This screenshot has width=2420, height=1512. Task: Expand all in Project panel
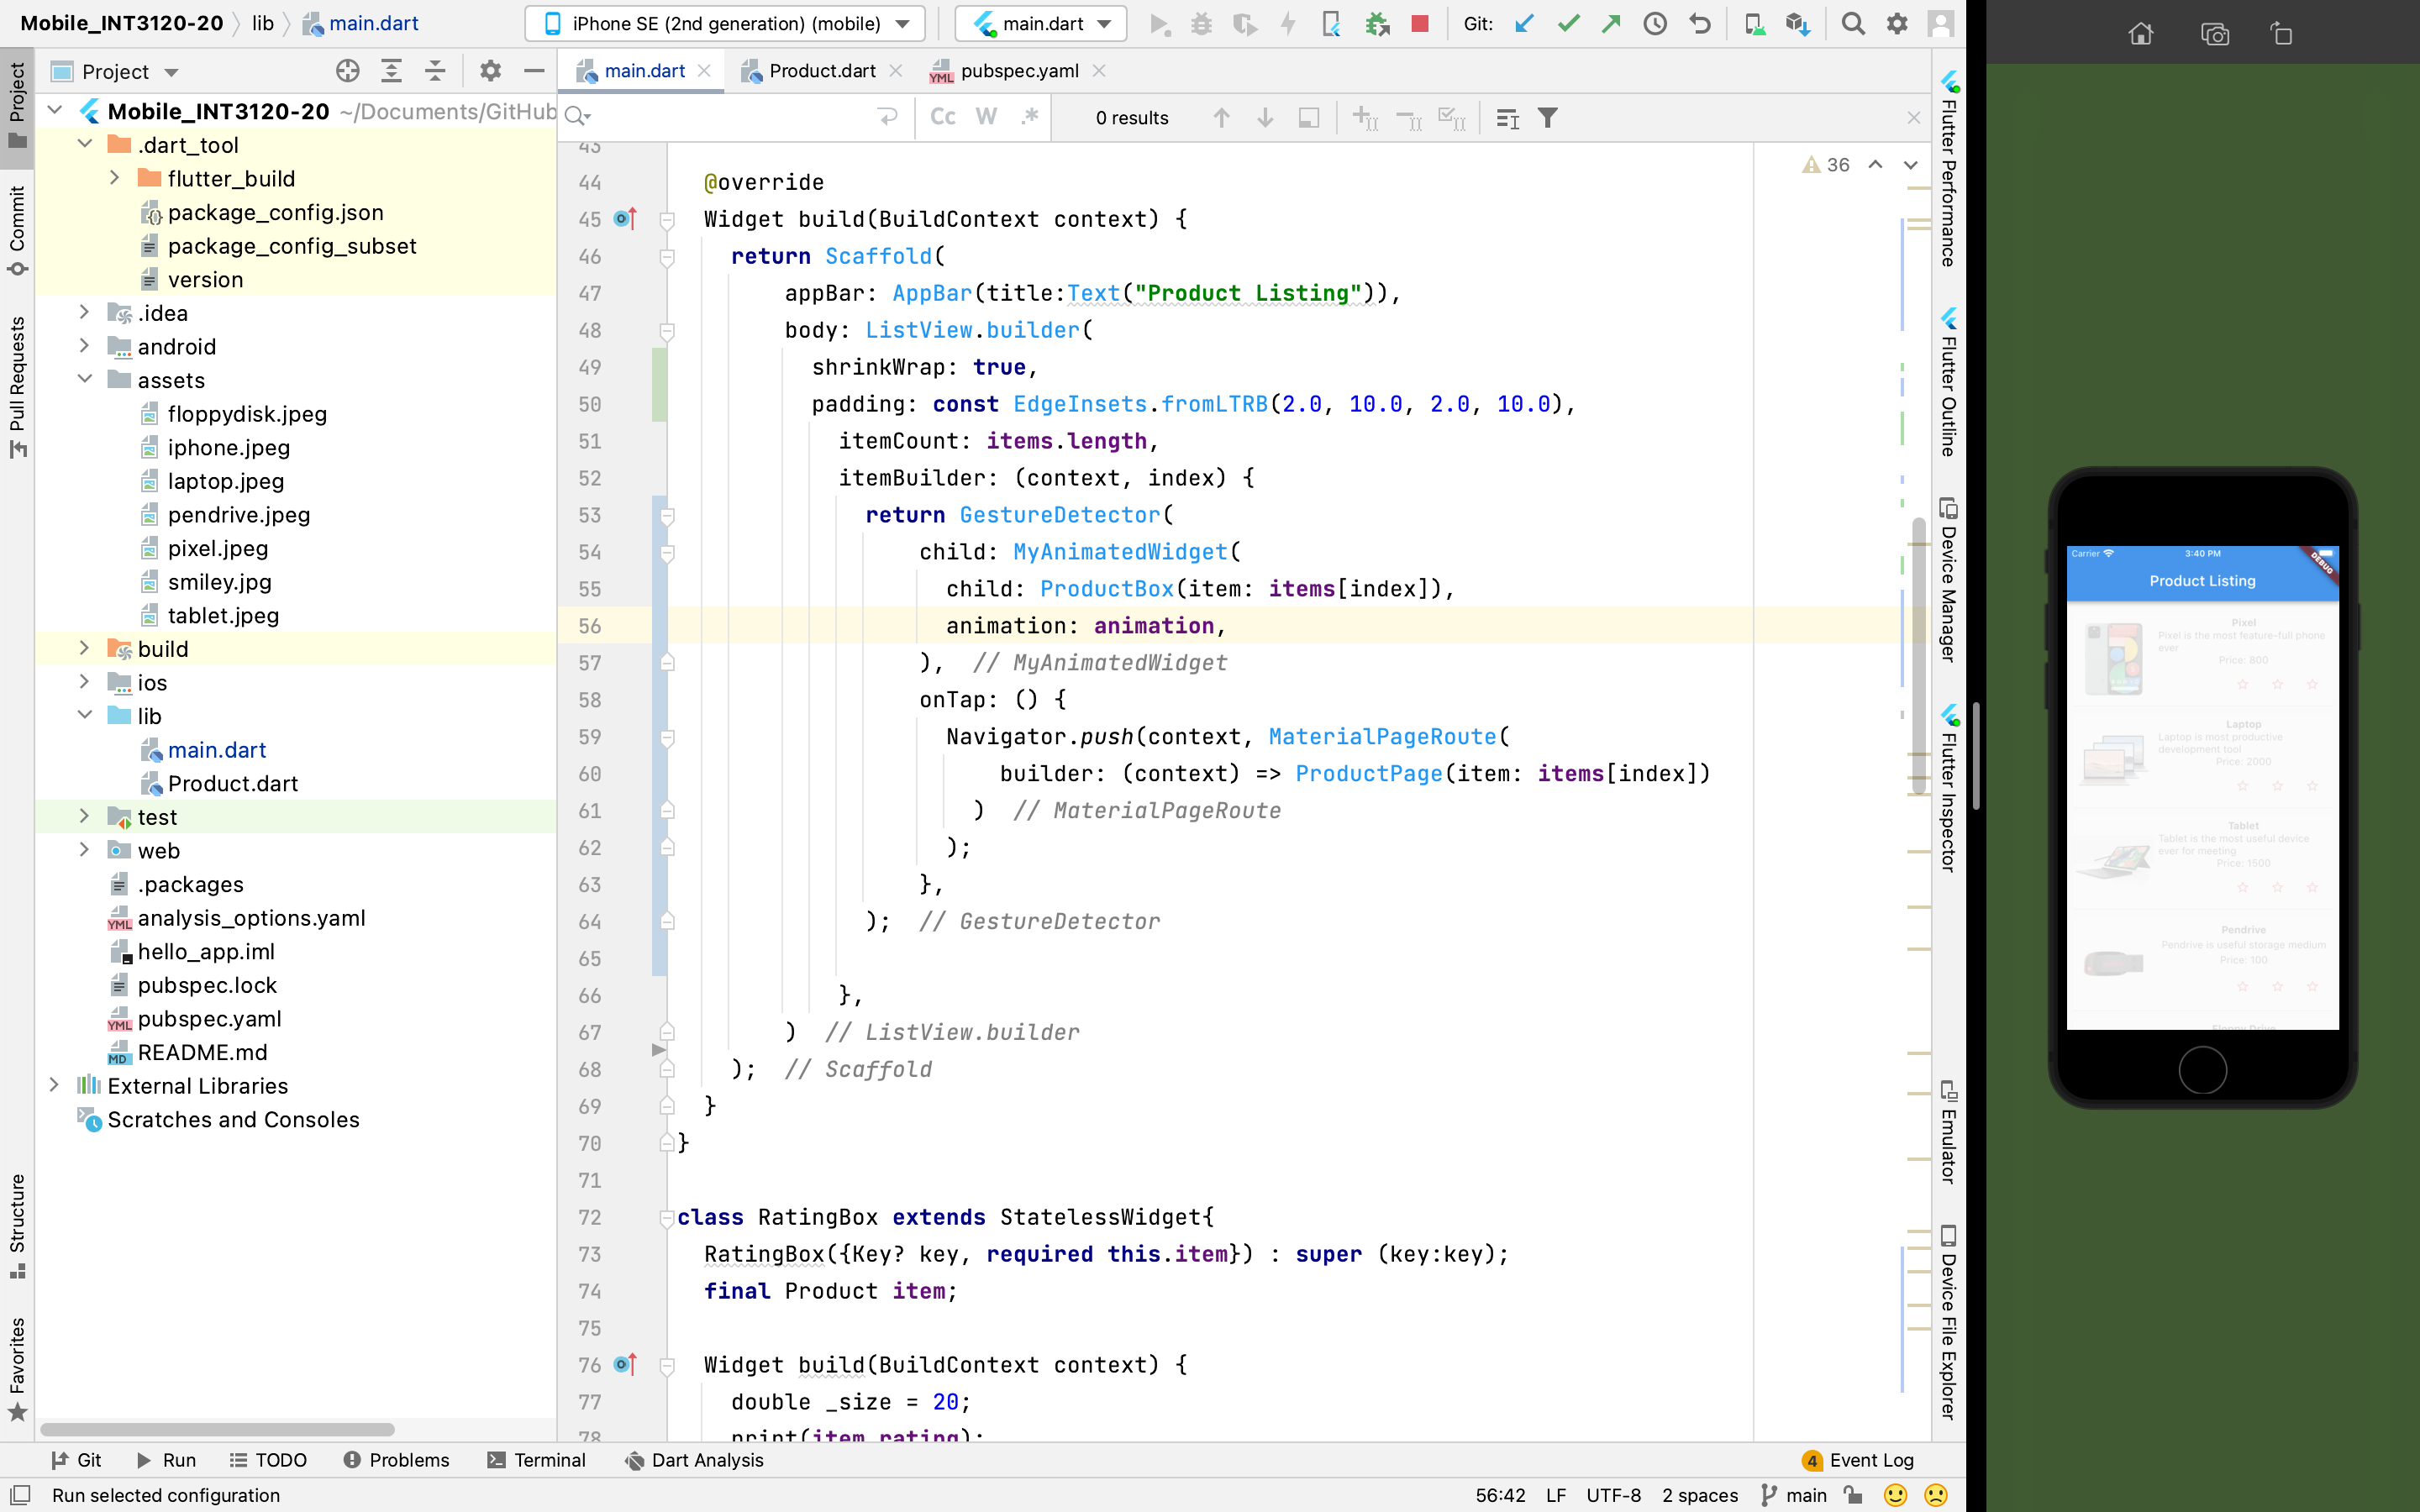[391, 71]
